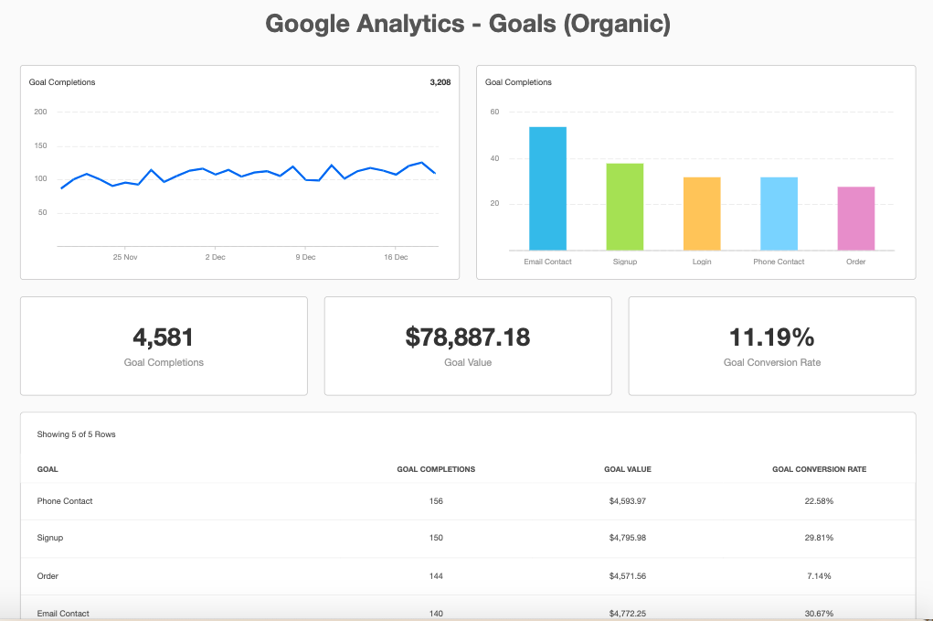Click the Login axis label
Viewport: 933px width, 621px height.
tap(702, 262)
